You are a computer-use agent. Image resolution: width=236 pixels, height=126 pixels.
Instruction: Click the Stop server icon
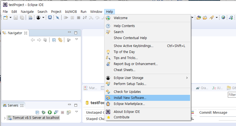click(x=62, y=112)
